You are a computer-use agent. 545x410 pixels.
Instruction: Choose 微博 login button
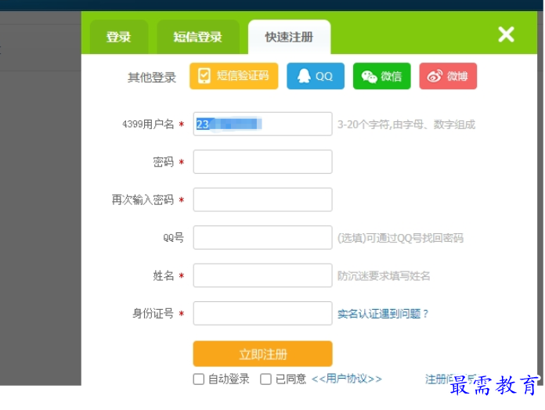click(448, 76)
